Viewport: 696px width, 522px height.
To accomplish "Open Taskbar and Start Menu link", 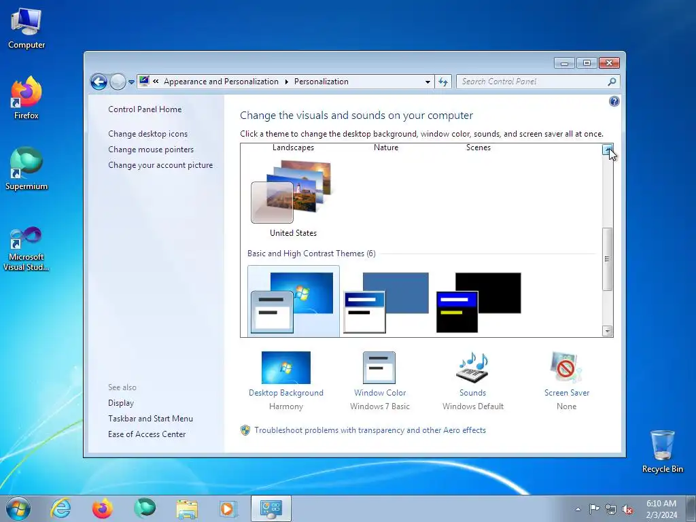I will [150, 419].
